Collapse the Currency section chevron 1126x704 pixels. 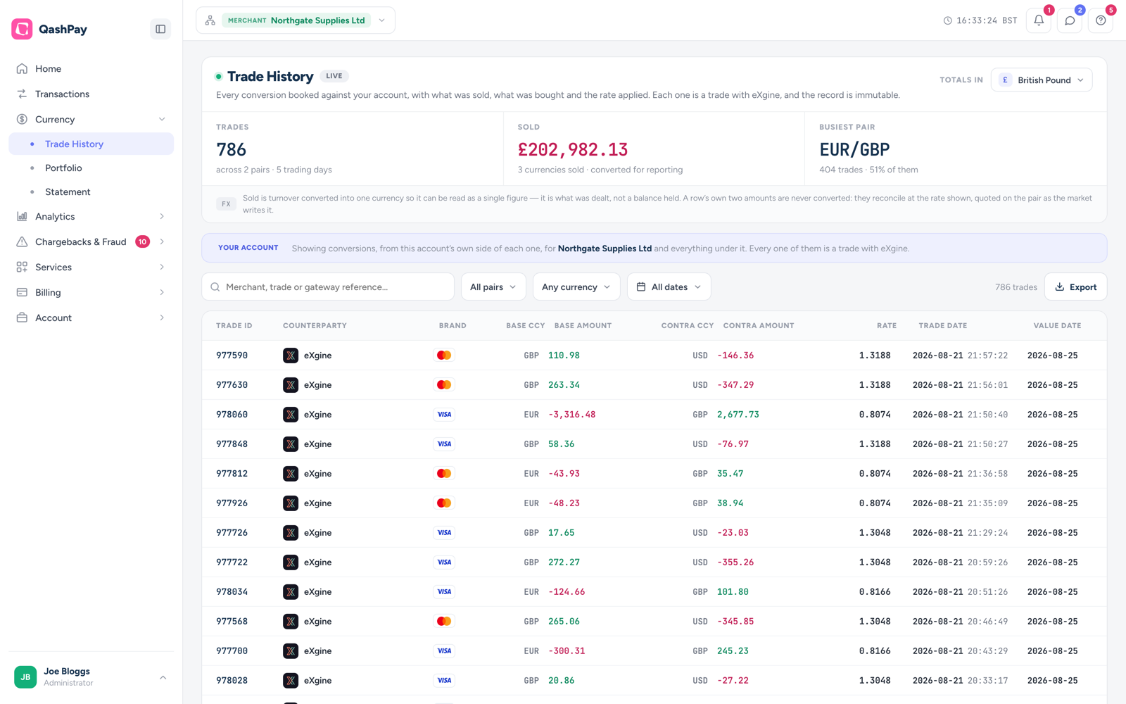162,119
